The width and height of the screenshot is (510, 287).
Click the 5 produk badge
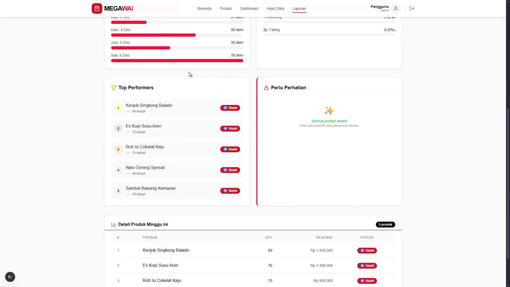click(386, 225)
